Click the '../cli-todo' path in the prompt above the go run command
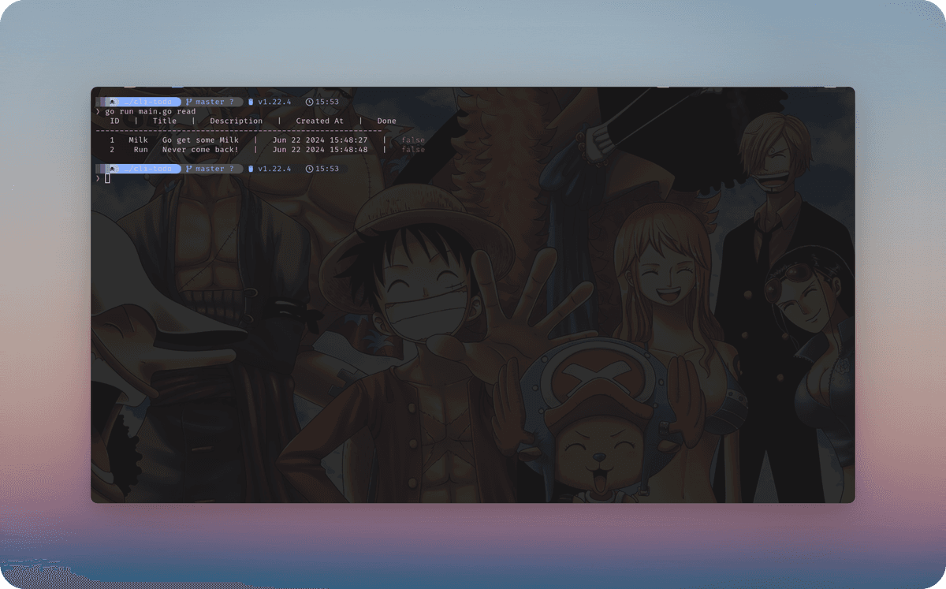 pyautogui.click(x=147, y=103)
